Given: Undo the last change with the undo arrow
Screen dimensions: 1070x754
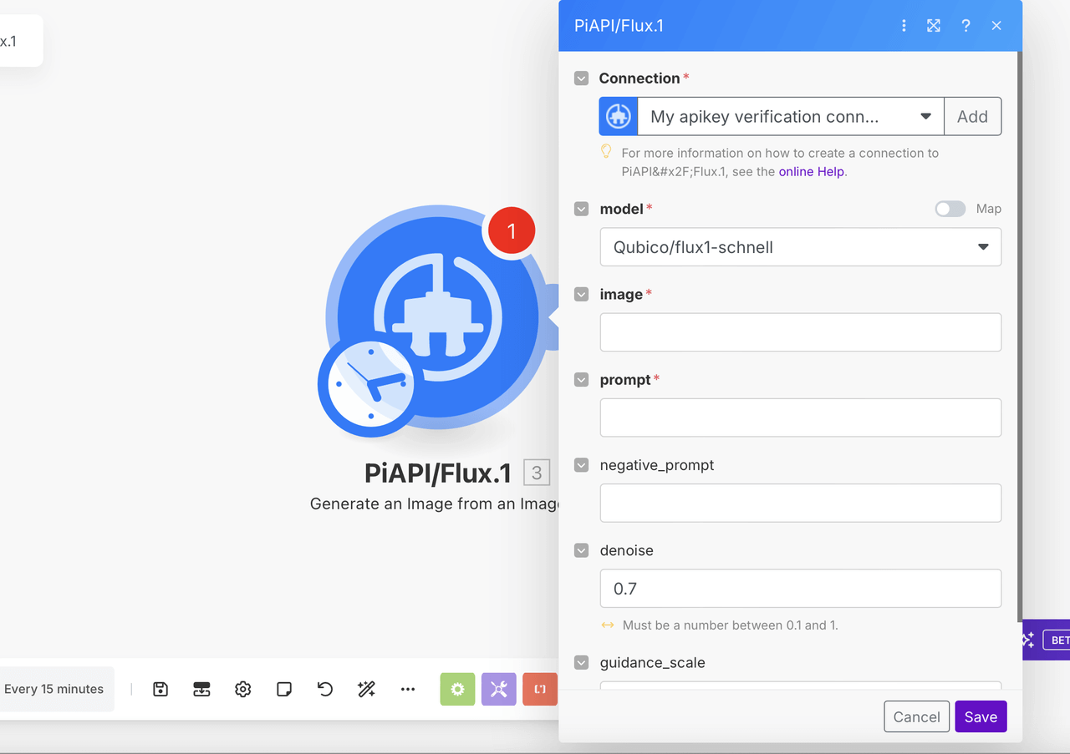Looking at the screenshot, I should [x=324, y=689].
